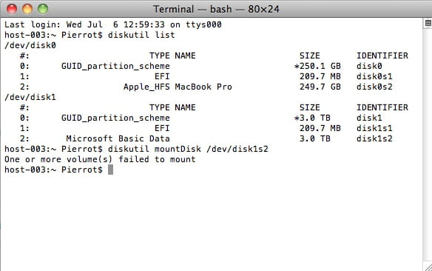Viewport: 432px width, 271px height.
Task: Click 'GUID_partition_scheme' in the disk1 table
Action: (x=115, y=118)
